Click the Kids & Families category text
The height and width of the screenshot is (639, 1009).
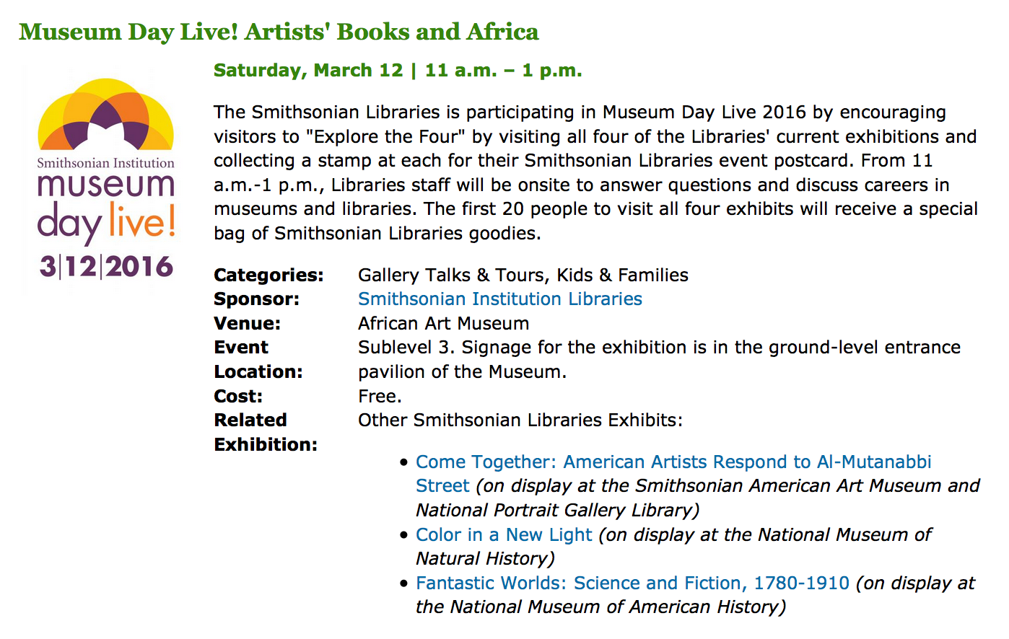pos(622,276)
